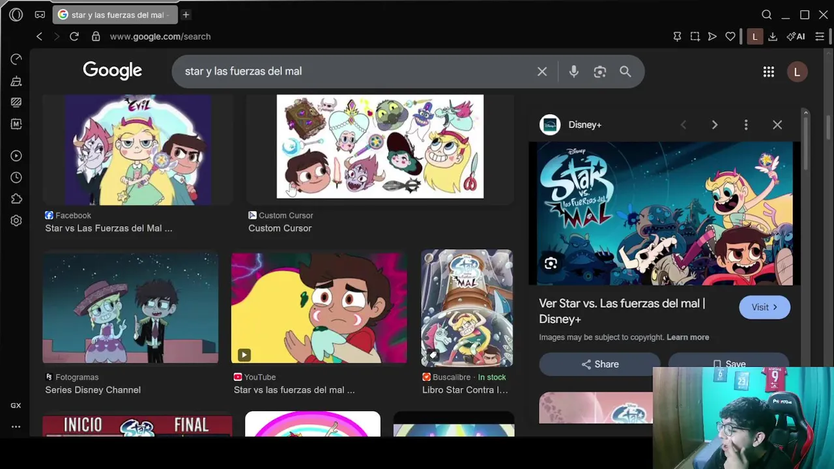Screen dimensions: 834x469
Task: Reload the current page
Action: tap(74, 36)
